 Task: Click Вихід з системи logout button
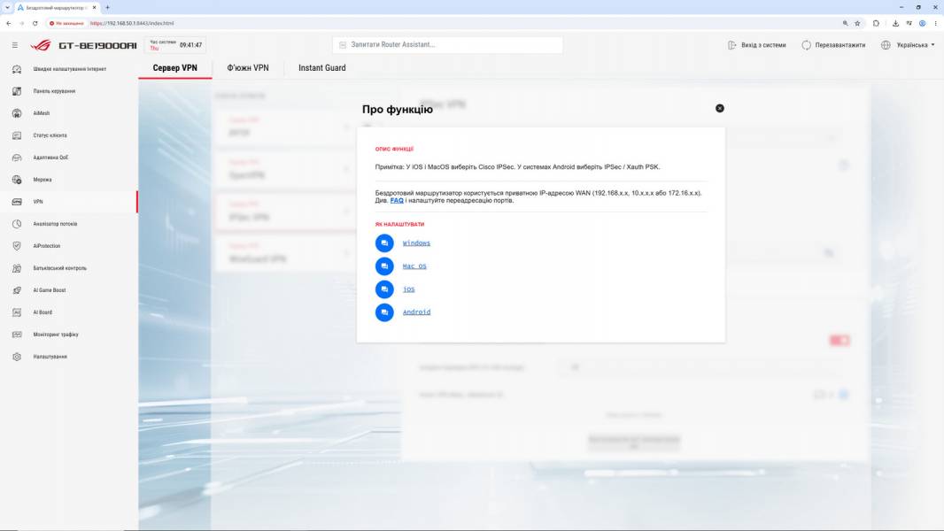coord(757,45)
